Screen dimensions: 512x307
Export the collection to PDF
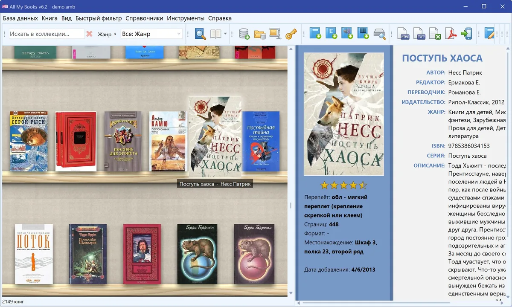point(451,34)
